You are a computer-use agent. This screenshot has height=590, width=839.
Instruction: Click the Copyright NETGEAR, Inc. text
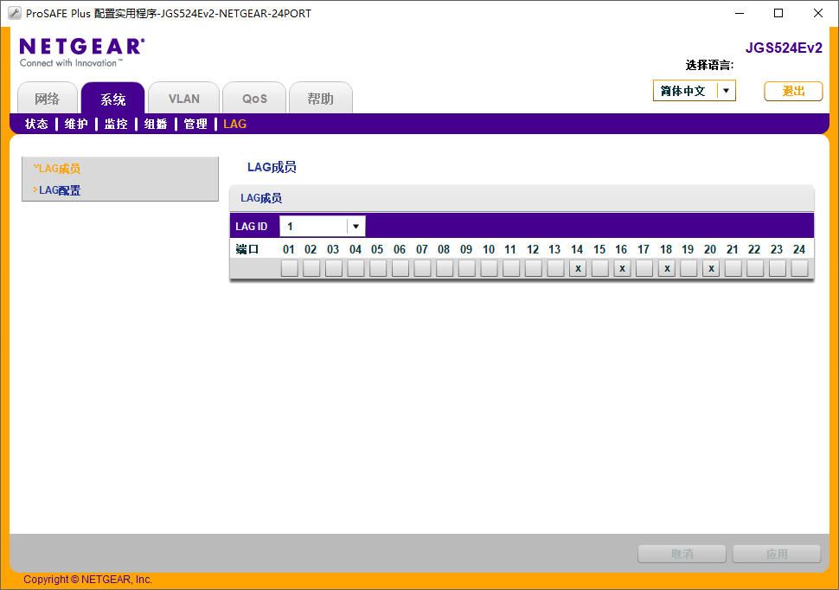[87, 580]
